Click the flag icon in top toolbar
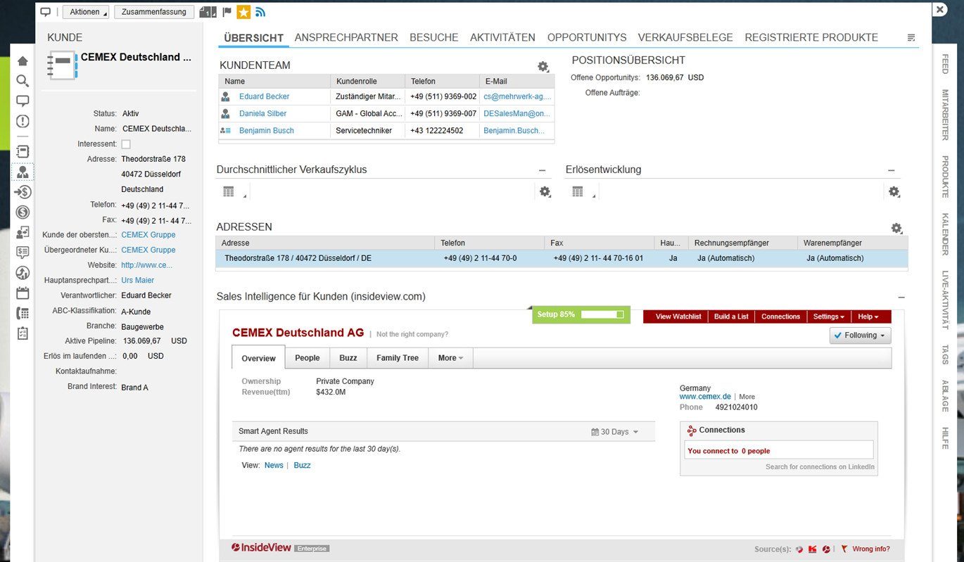The image size is (964, 562). (227, 12)
